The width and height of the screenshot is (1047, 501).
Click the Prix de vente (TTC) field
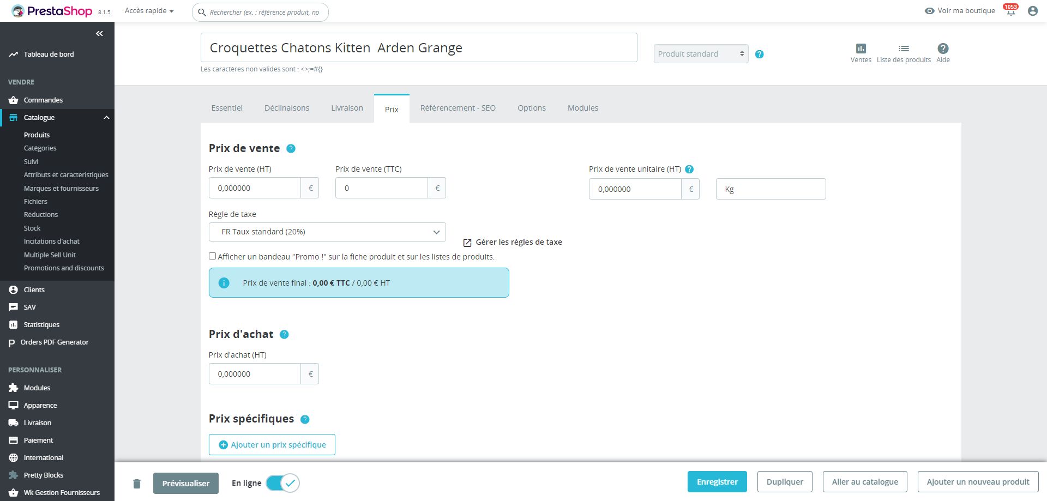coord(382,188)
